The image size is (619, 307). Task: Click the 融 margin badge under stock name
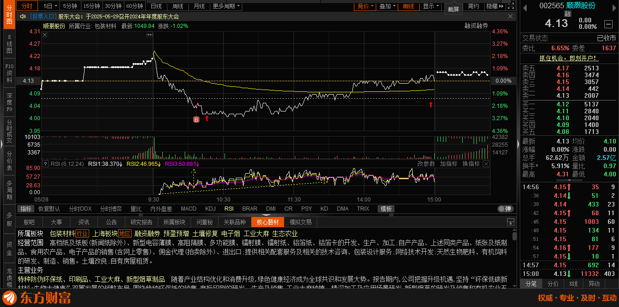(x=567, y=14)
